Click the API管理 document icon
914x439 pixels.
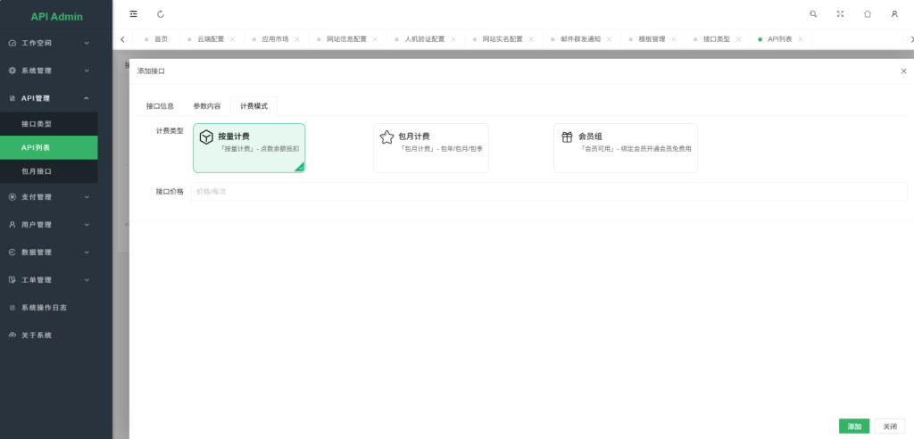click(x=12, y=98)
